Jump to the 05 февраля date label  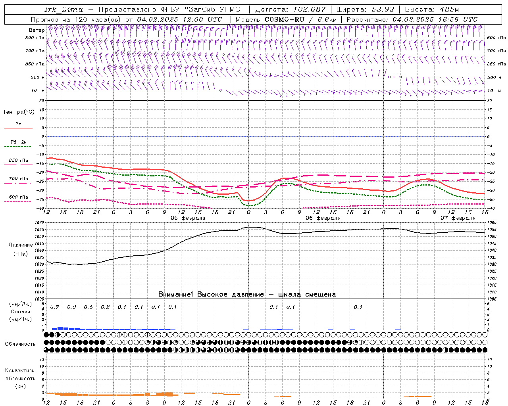pos(188,218)
